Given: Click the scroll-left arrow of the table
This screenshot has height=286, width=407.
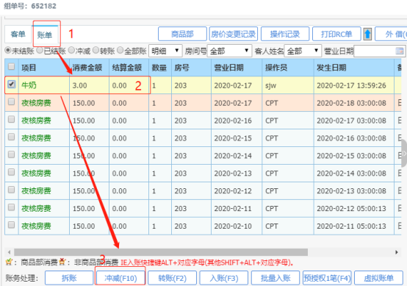Looking at the screenshot, I should tap(9, 252).
